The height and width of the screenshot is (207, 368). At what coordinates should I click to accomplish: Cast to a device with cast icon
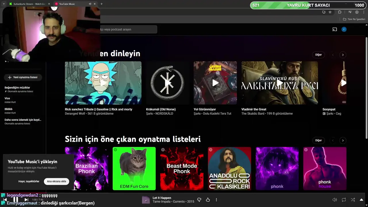point(335,29)
